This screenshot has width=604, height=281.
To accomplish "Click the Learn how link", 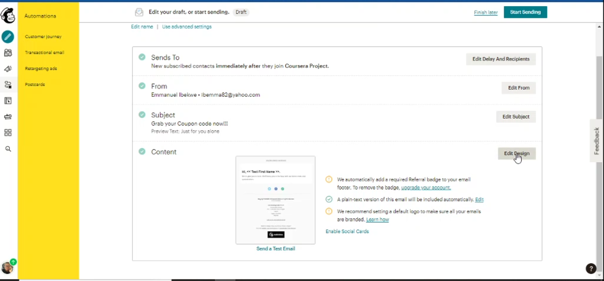I will (377, 219).
